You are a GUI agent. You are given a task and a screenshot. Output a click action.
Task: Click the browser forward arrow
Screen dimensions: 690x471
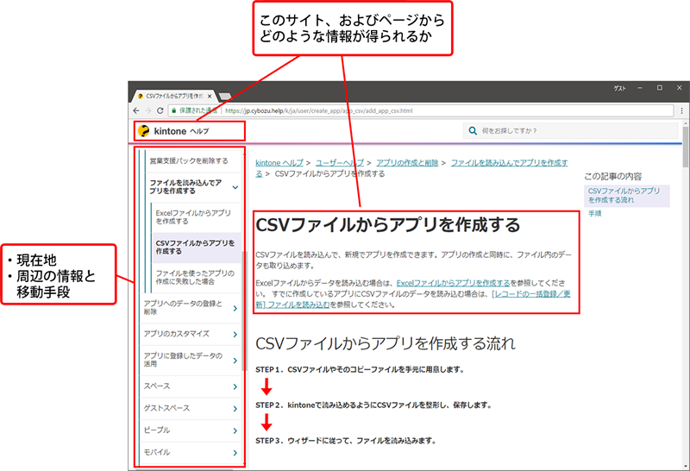[x=147, y=110]
